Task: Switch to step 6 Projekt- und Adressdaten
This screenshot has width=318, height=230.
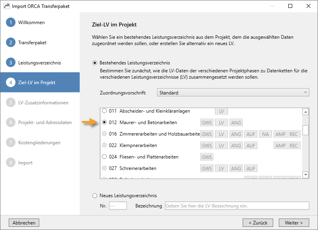Action: click(x=39, y=123)
